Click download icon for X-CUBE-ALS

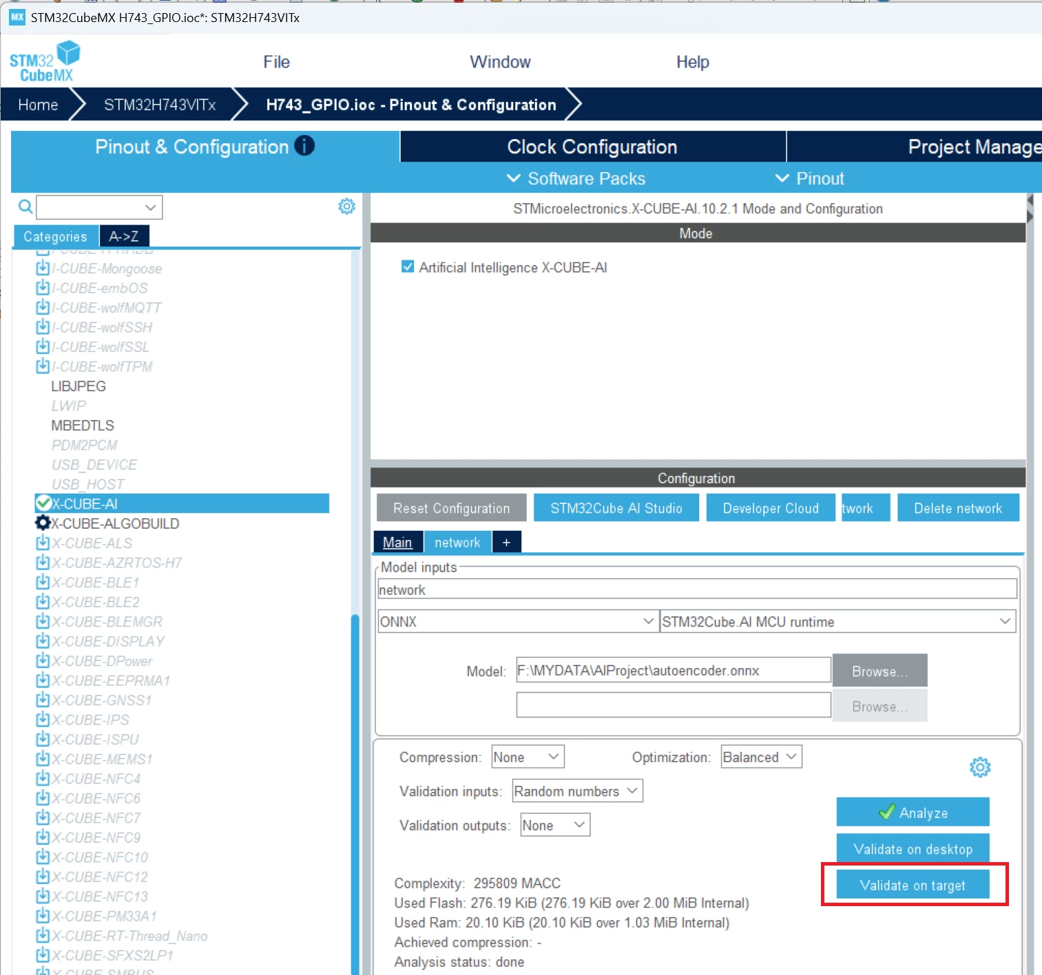43,543
